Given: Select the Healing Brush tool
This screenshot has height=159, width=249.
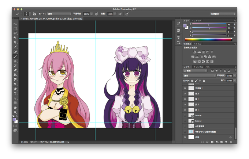Looking at the screenshot, I should pyautogui.click(x=15, y=52).
